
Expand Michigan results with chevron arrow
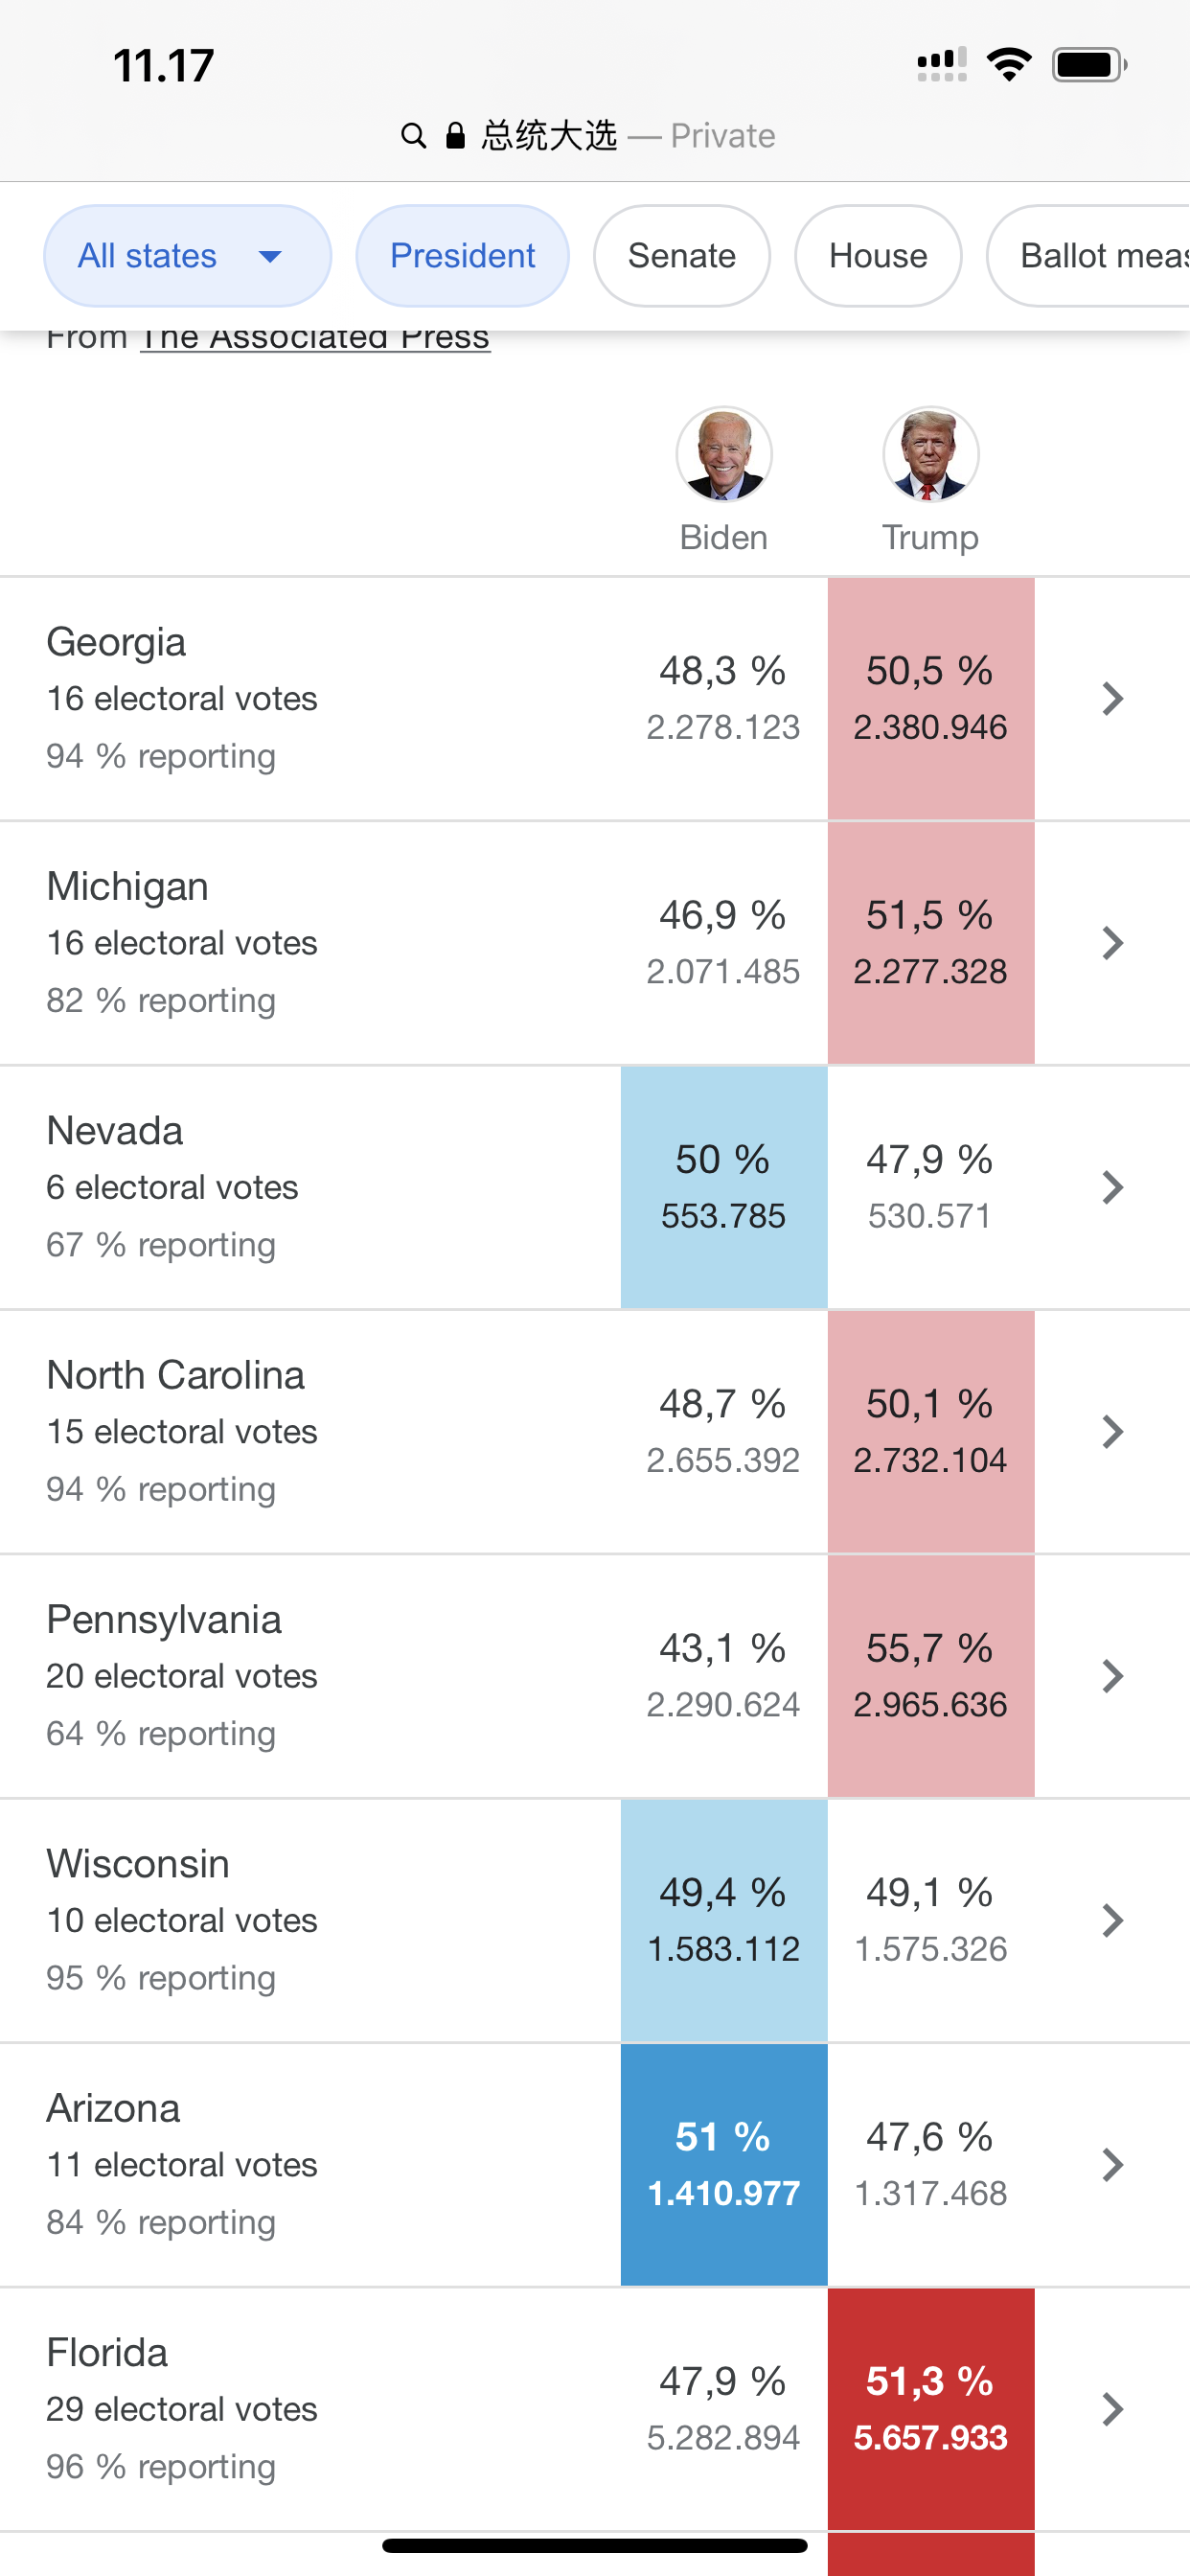[x=1112, y=943]
